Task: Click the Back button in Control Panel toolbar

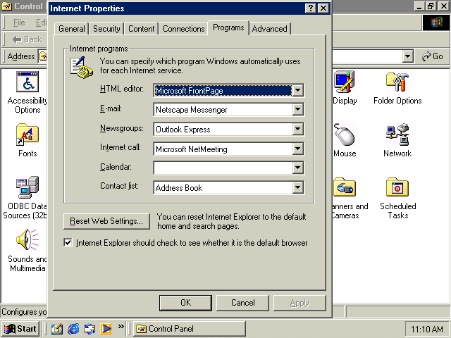Action: 27,39
